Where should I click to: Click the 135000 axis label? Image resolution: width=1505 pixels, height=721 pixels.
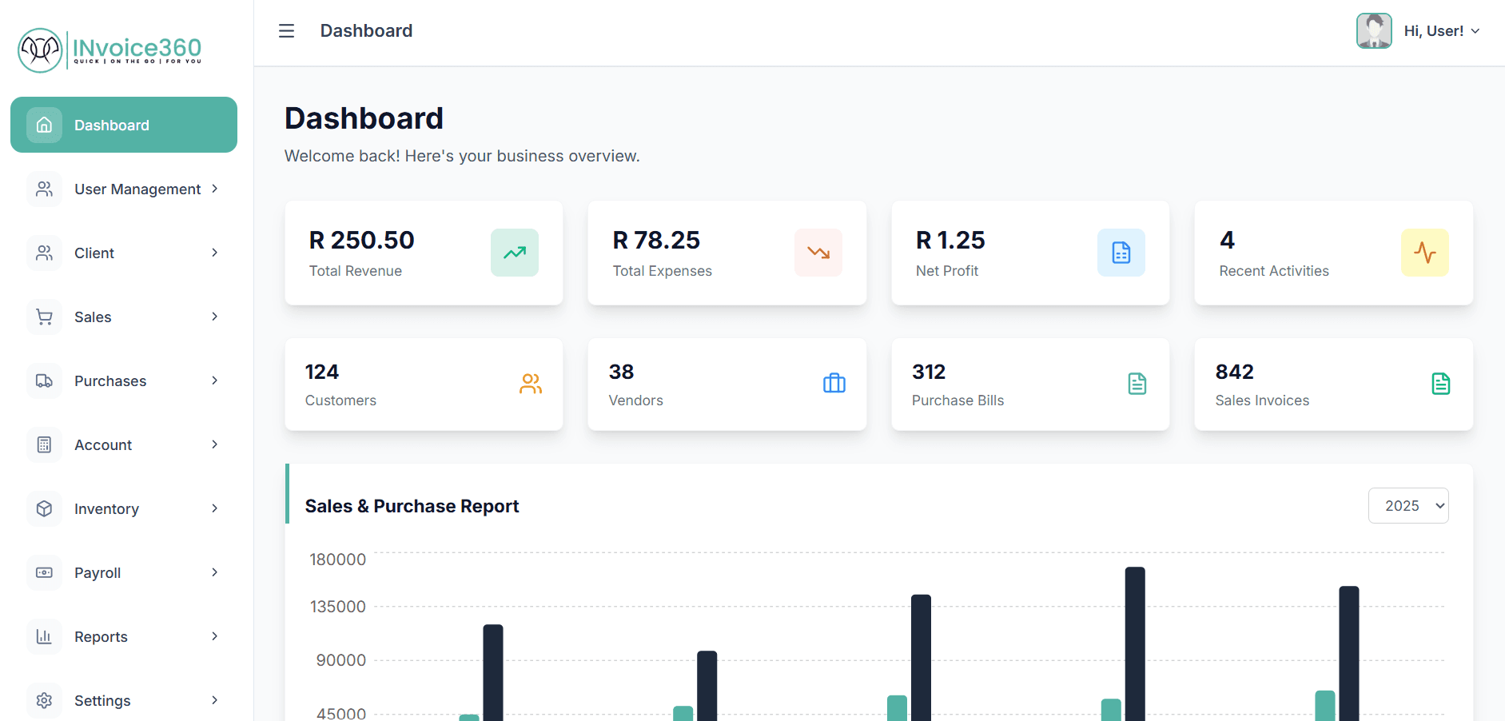338,607
